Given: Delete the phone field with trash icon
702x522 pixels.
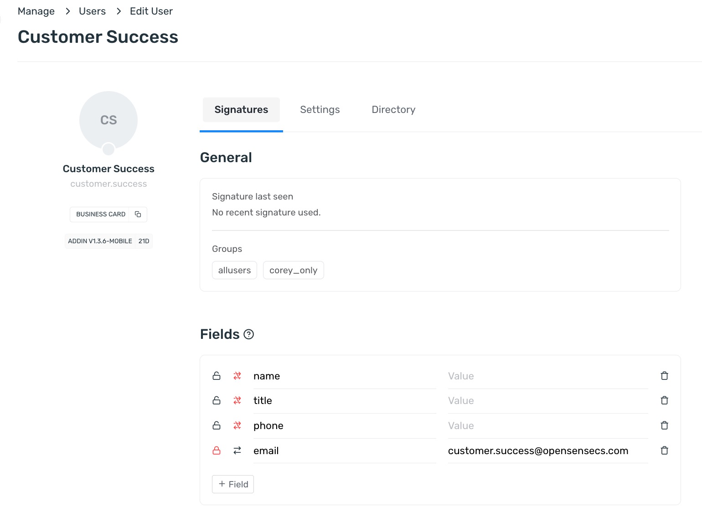Looking at the screenshot, I should [x=665, y=425].
